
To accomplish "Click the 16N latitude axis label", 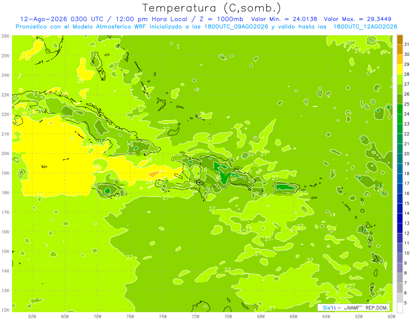I will click(x=5, y=232).
